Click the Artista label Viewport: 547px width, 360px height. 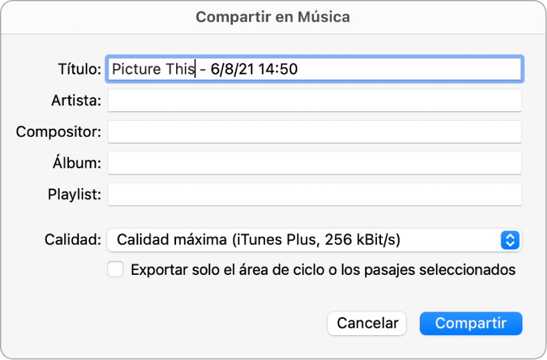click(76, 101)
